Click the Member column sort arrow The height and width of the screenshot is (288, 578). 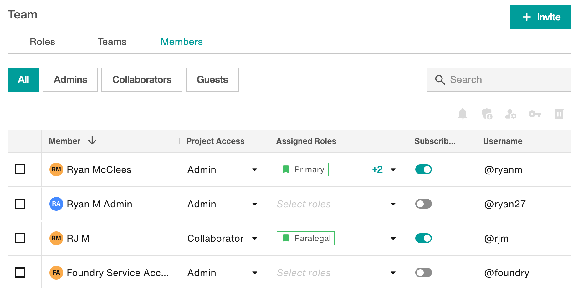pos(92,141)
